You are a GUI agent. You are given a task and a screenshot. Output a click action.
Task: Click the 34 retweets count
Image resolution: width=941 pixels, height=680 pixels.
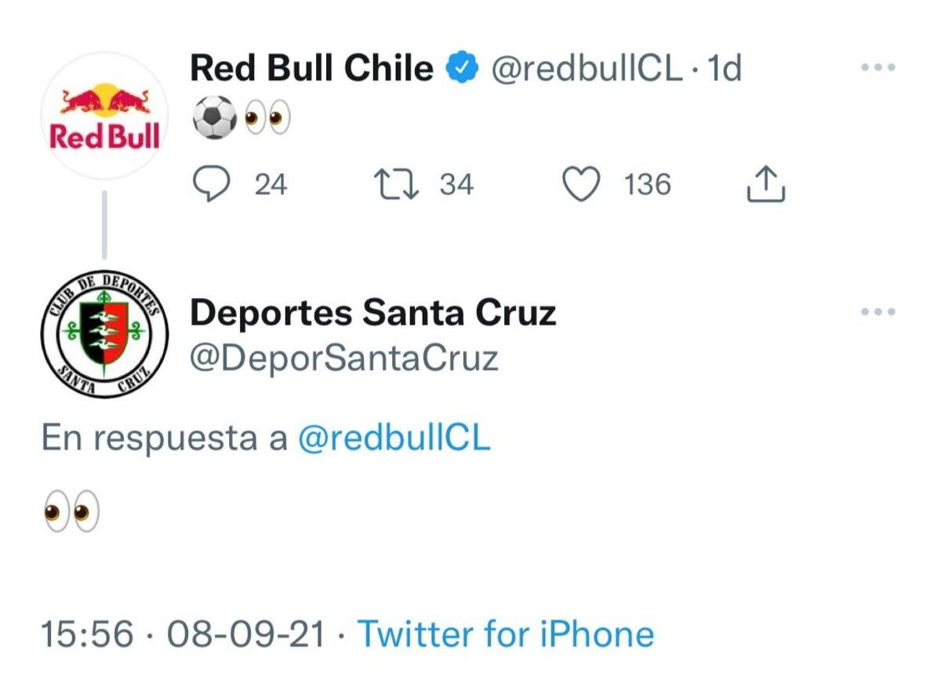coord(456,185)
